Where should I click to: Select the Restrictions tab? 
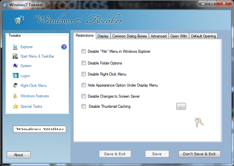[x=84, y=36]
